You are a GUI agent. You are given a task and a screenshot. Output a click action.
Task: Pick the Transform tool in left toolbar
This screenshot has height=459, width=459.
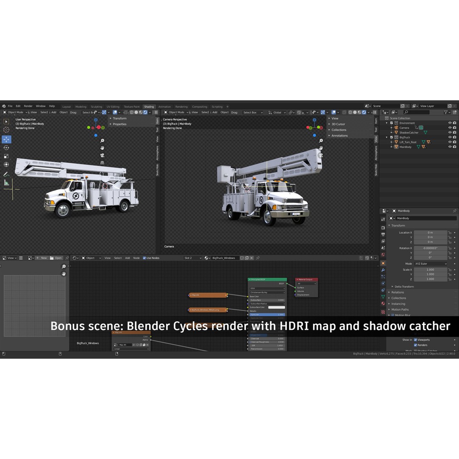tap(6, 164)
